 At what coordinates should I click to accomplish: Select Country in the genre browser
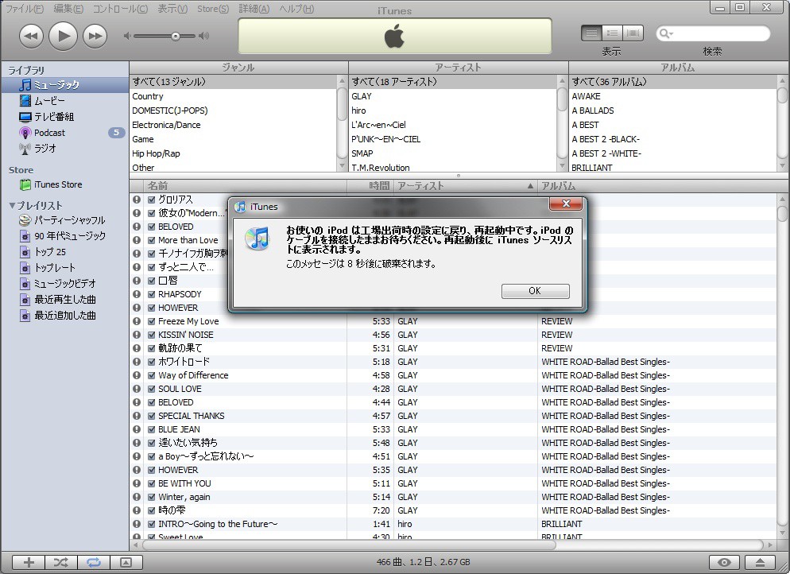[x=234, y=96]
